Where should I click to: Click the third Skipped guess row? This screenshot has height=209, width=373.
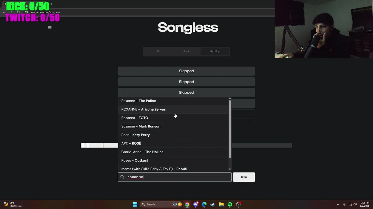[186, 92]
